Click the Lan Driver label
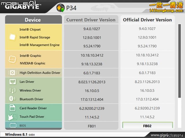185x138 pixels. coord(27,82)
